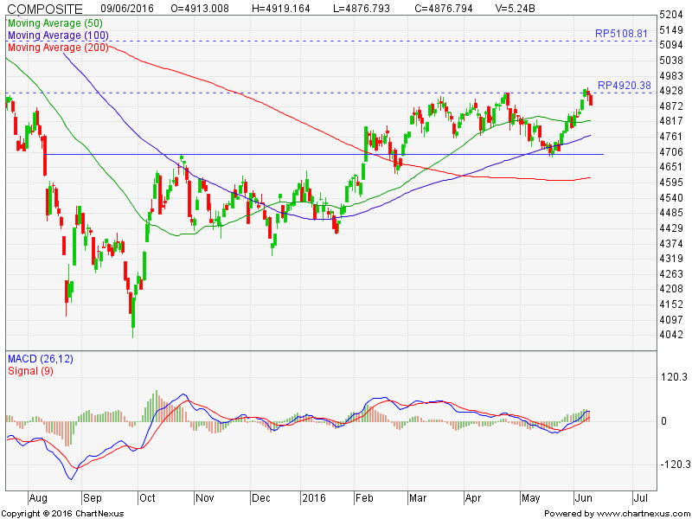
Task: Click the Nov month axis label
Action: (204, 498)
